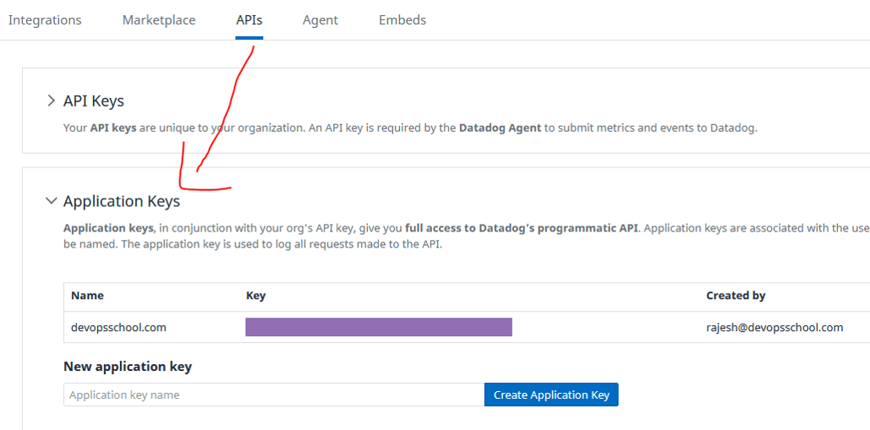Focus the Application key name field
This screenshot has width=870, height=430.
(x=274, y=395)
